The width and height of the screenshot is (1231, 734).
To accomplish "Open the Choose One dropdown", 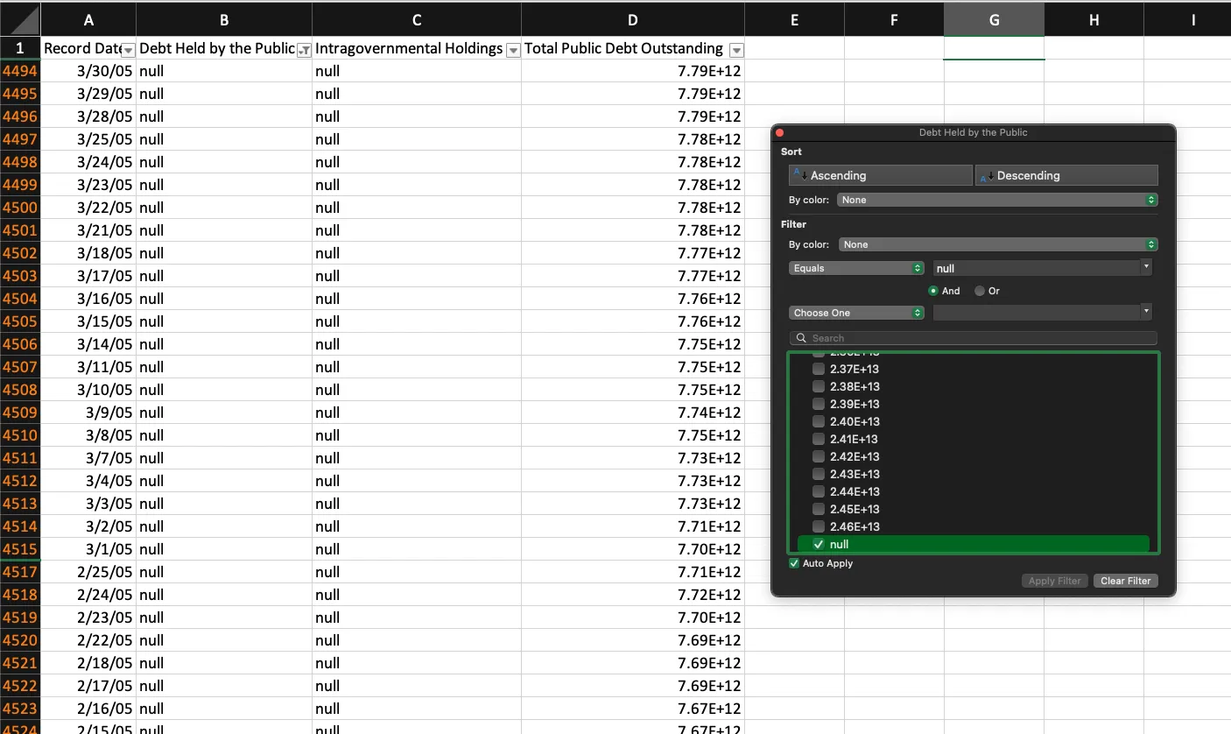I will coord(855,312).
